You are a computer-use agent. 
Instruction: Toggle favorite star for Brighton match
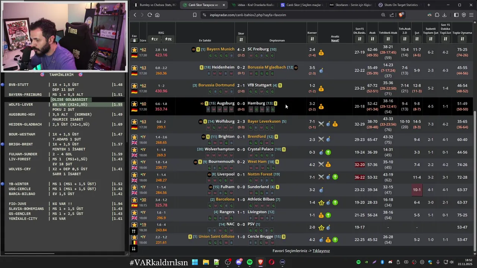[x=134, y=137]
